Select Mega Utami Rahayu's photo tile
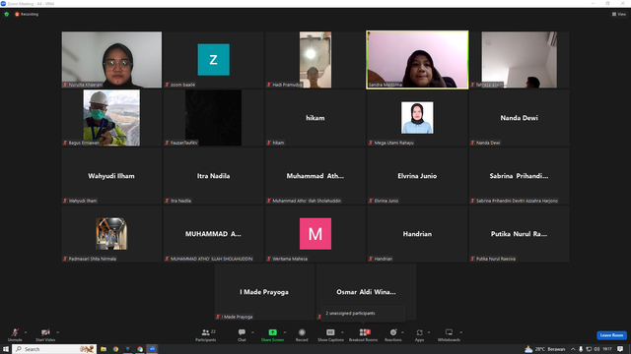 [x=417, y=118]
